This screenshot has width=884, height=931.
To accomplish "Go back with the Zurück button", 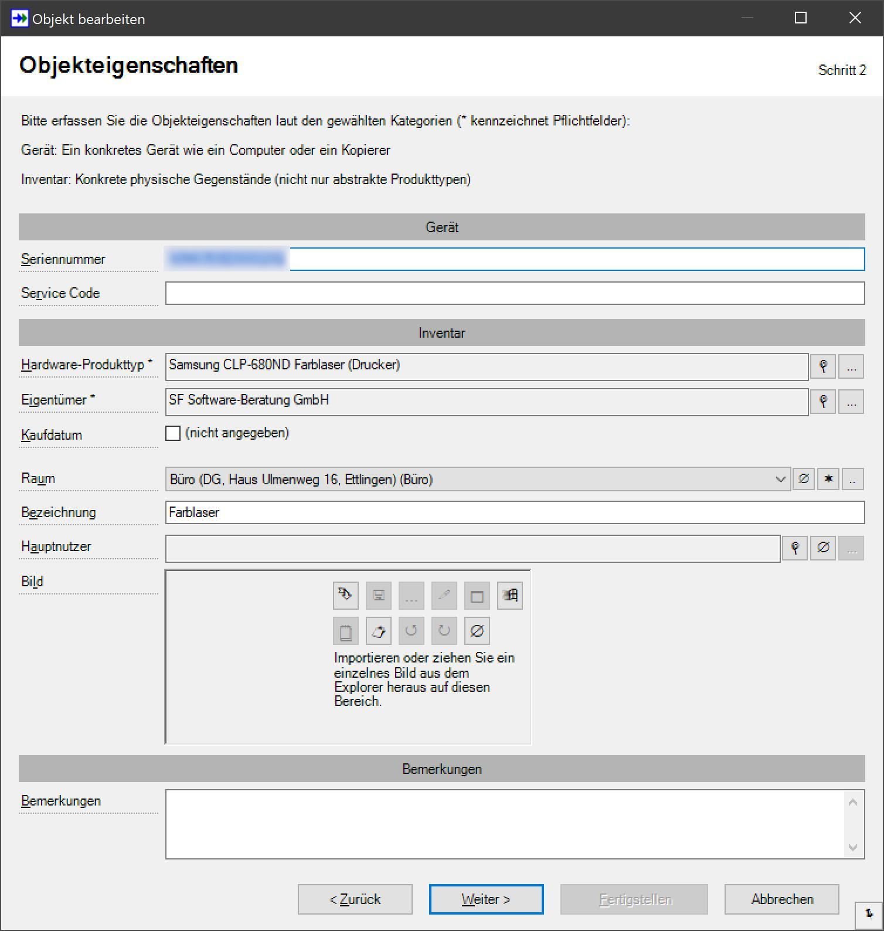I will pyautogui.click(x=355, y=899).
